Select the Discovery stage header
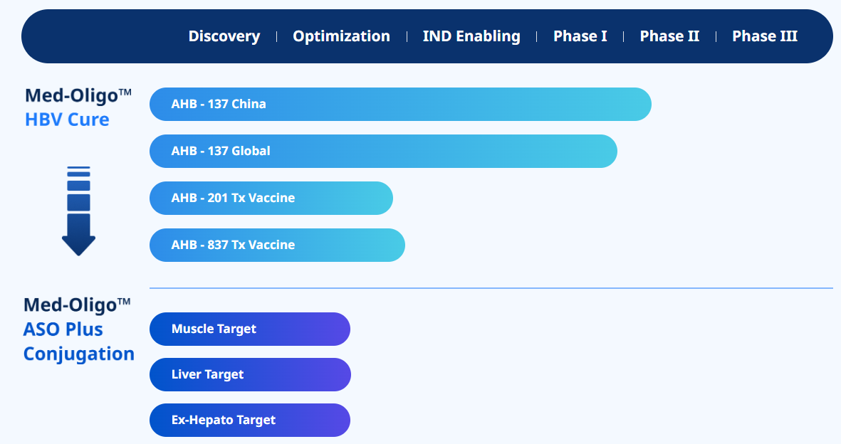This screenshot has width=841, height=444. tap(224, 36)
